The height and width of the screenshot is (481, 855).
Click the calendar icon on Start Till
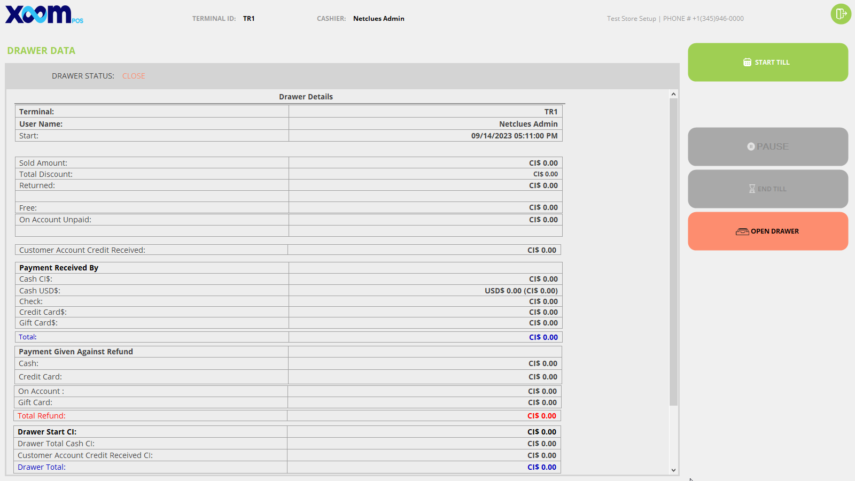[747, 63]
